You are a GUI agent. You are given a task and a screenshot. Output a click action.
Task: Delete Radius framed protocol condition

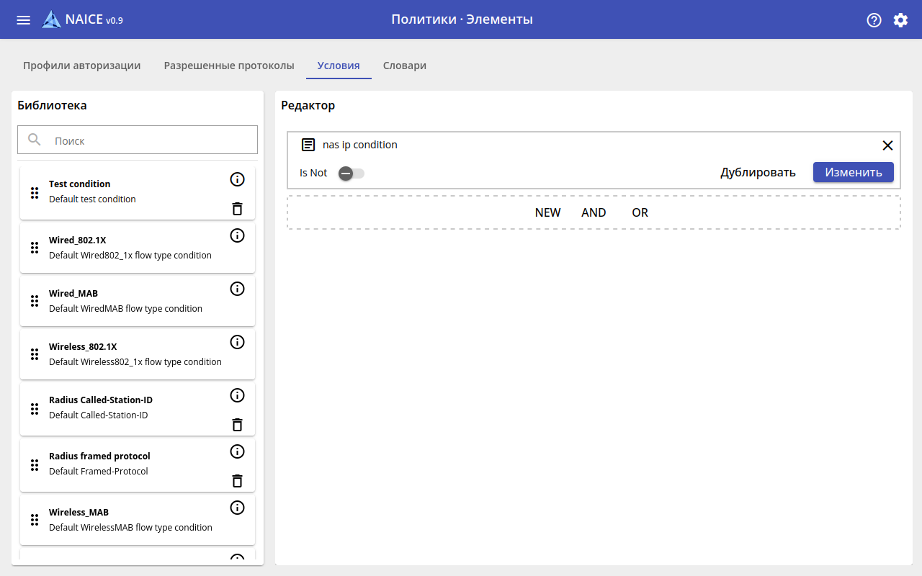click(x=237, y=481)
